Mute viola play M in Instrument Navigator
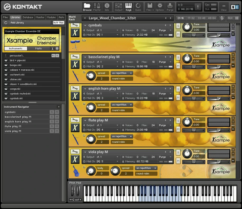This screenshot has width=242, height=209. (57, 131)
